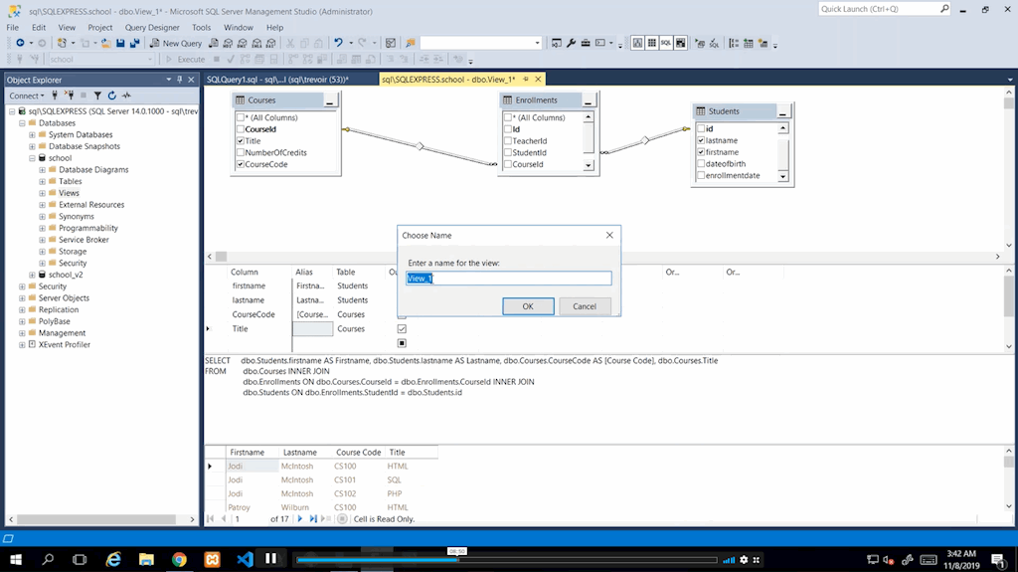
Task: Click the Navigate Backward icon
Action: [20, 43]
